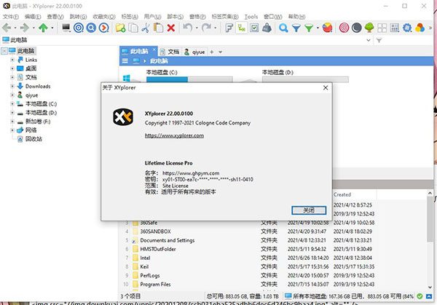This screenshot has height=305, width=437.
Task: Delete with the red X icon
Action: [x=171, y=28]
